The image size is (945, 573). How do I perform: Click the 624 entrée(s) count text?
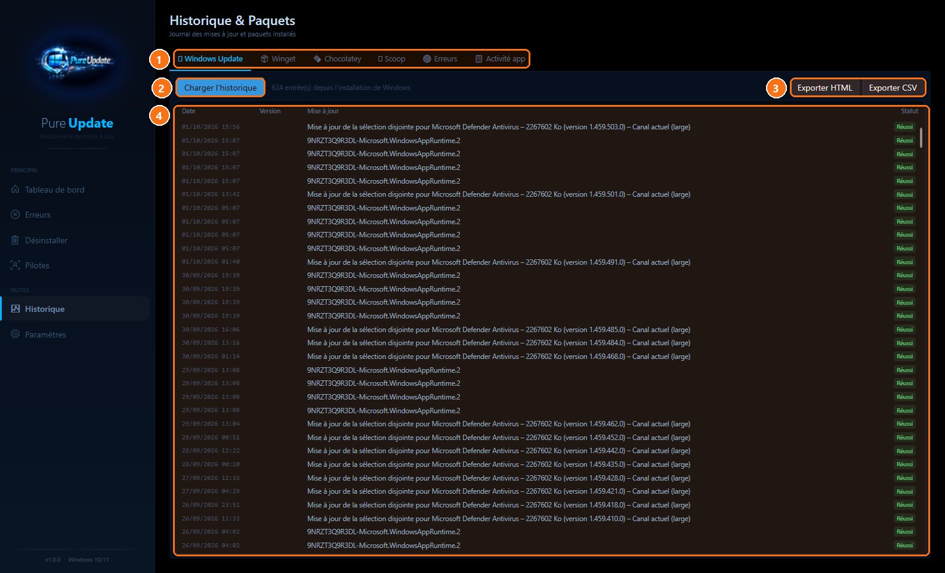tap(341, 88)
